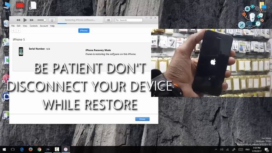Click the iTunes Search field
Viewport: 272px width, 153px height.
(x=128, y=20)
